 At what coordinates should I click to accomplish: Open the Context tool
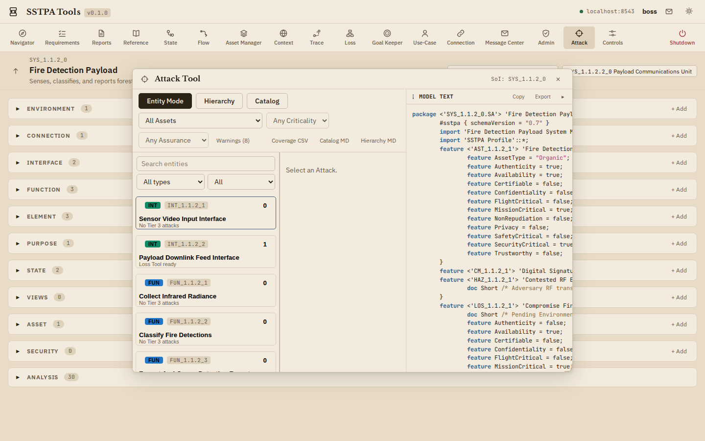(283, 37)
